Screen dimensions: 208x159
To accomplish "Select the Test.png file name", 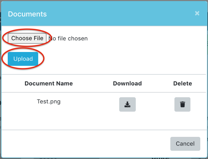I will coord(49,102).
